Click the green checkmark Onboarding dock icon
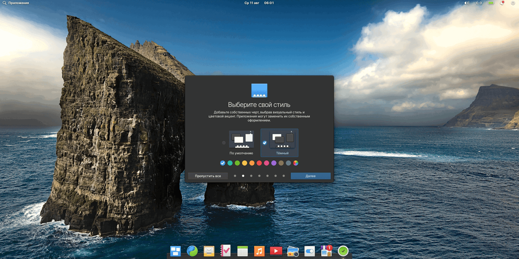Image resolution: width=519 pixels, height=259 pixels. (x=343, y=251)
